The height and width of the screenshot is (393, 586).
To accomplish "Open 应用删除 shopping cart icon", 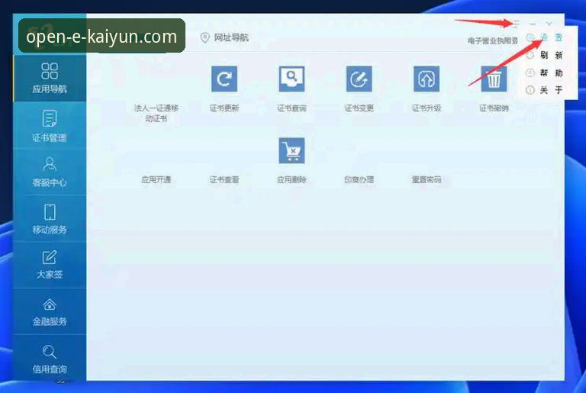I will point(291,150).
